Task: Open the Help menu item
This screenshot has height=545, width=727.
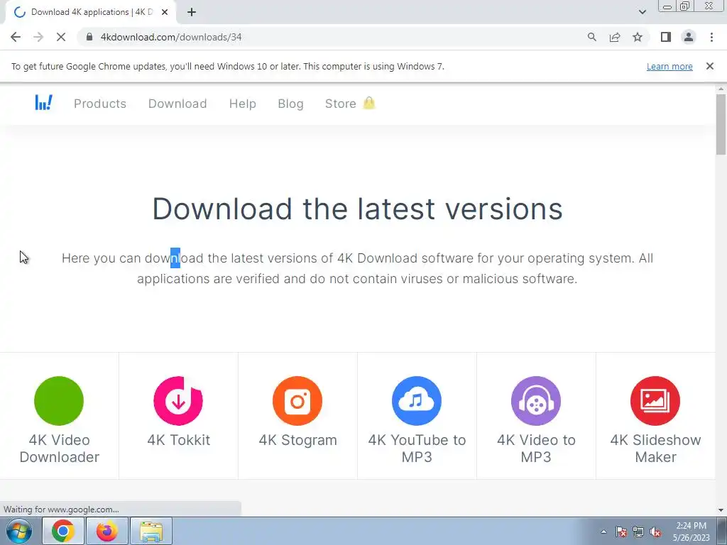Action: point(243,104)
